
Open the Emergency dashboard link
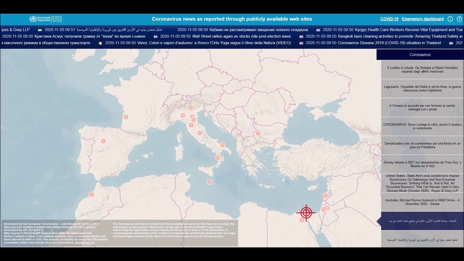(422, 19)
